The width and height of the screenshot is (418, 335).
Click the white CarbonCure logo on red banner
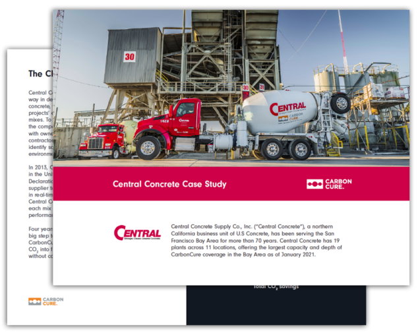click(329, 184)
